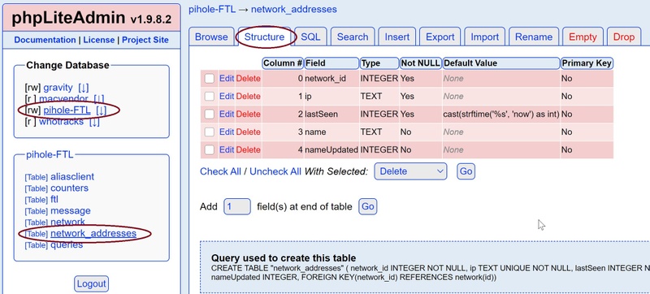Click the Type column header
The image size is (650, 294).
pos(379,63)
